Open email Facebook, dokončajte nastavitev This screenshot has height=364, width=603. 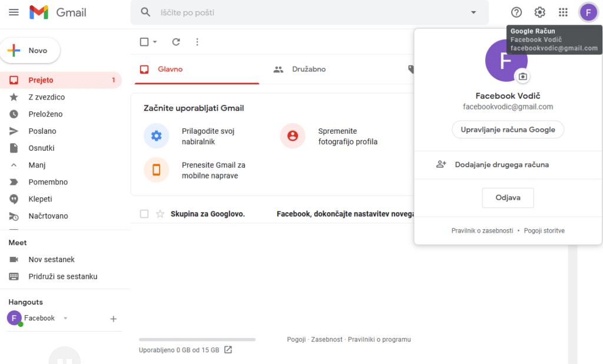coord(345,214)
